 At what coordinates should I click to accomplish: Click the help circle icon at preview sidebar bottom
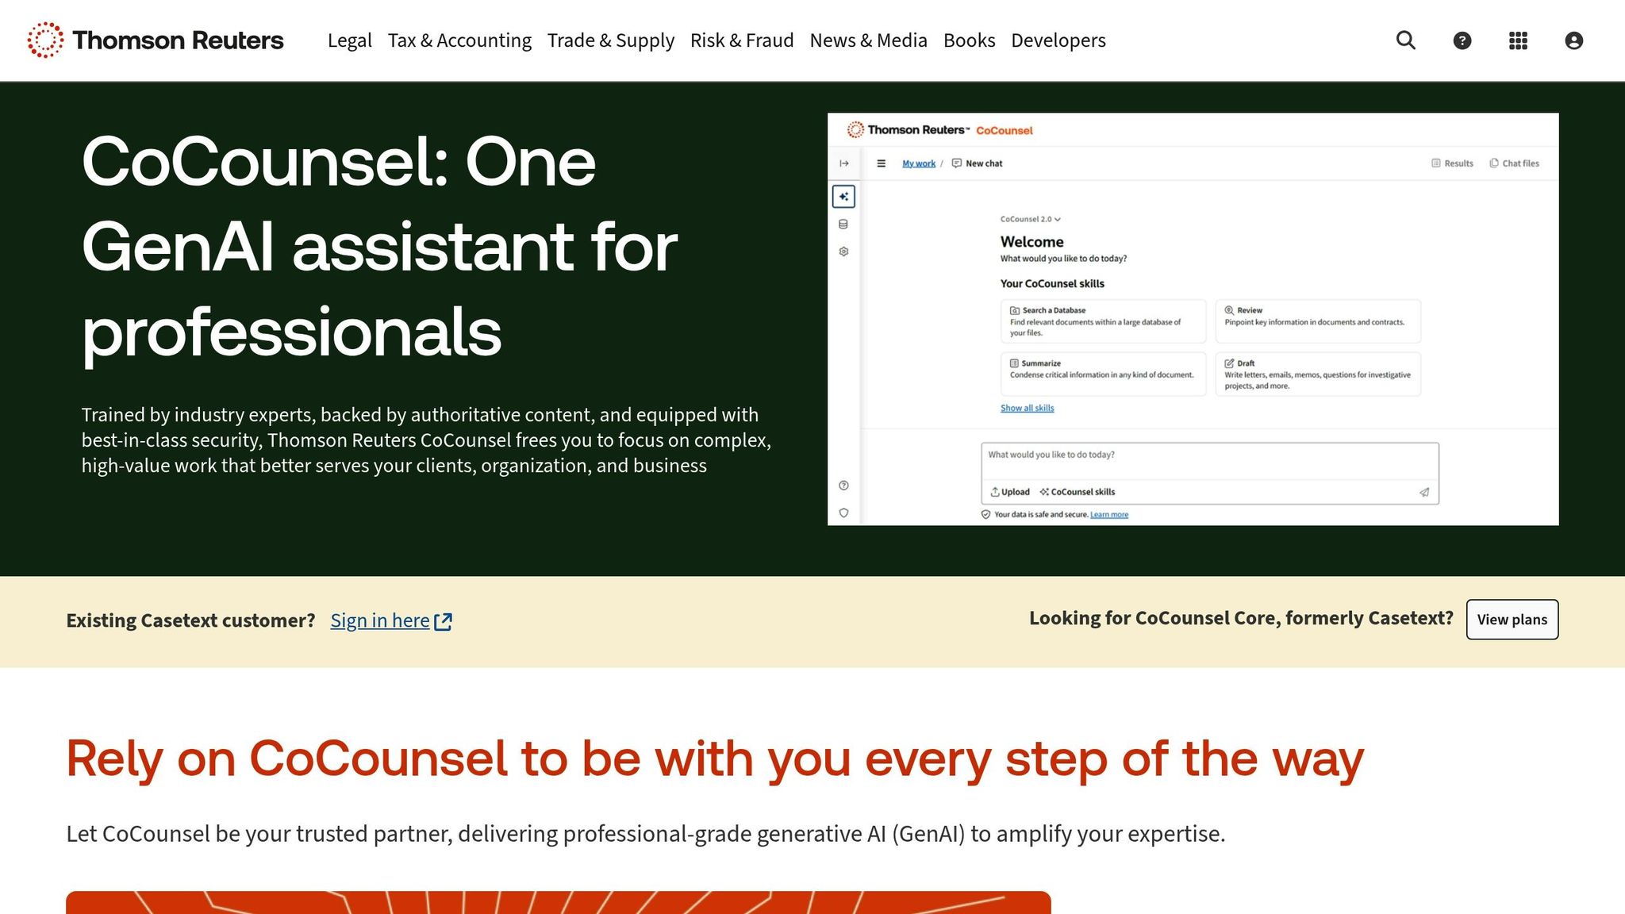pos(843,486)
